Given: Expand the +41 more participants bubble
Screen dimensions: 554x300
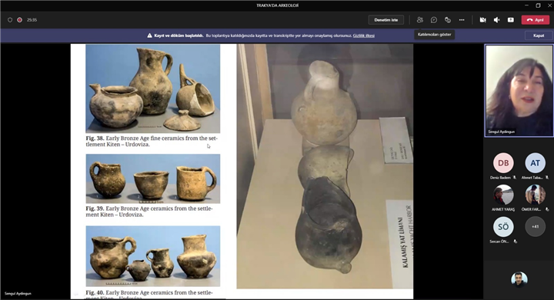Looking at the screenshot, I should (535, 226).
